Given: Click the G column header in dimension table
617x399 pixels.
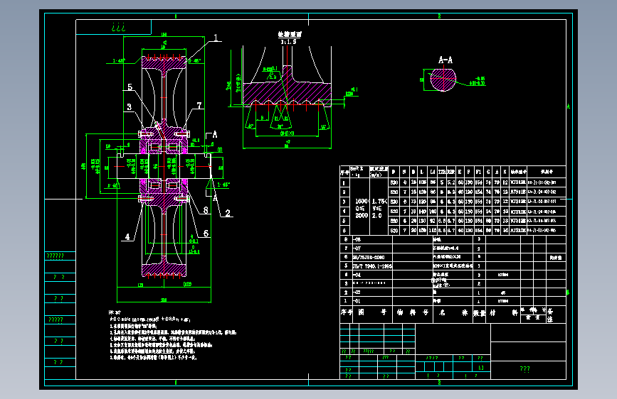Looking at the screenshot, I should point(488,172).
